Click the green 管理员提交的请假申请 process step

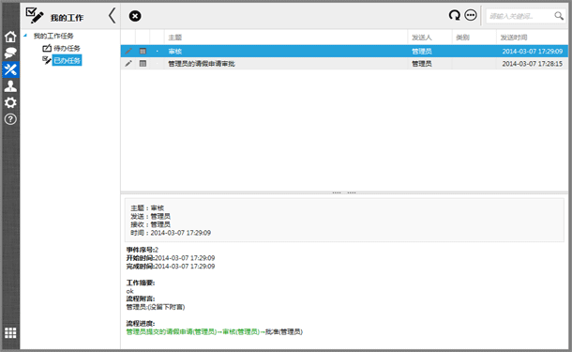(x=172, y=331)
